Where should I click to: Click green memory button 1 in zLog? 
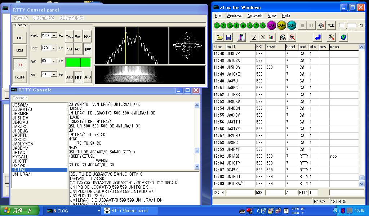(217, 26)
